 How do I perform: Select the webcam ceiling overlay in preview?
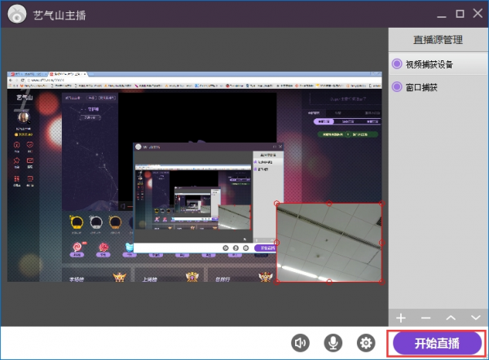(x=329, y=243)
